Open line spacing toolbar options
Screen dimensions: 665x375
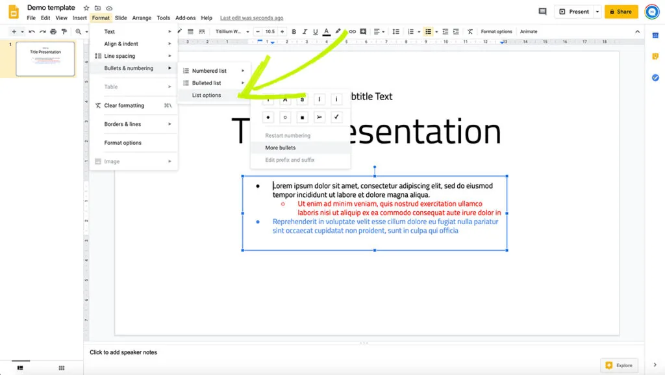(395, 31)
